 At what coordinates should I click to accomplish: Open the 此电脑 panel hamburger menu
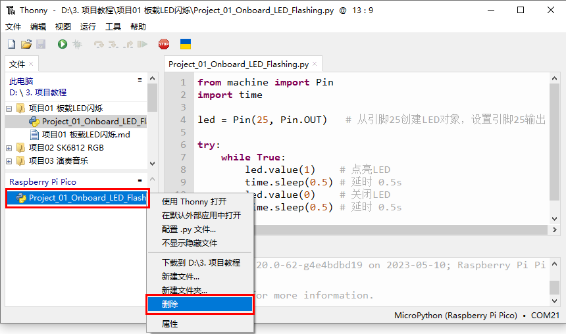tap(140, 80)
